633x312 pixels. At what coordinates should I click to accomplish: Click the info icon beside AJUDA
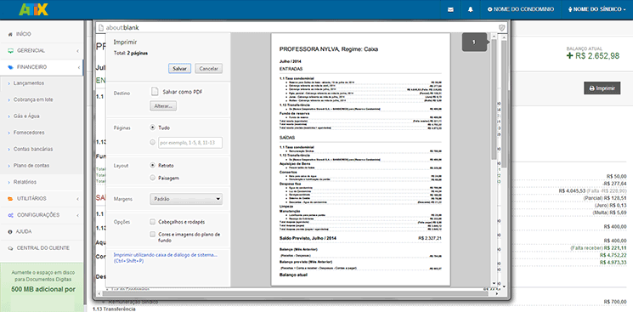[10, 232]
